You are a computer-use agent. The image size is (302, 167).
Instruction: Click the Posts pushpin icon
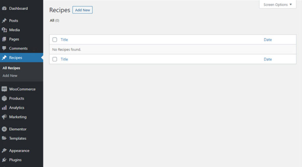[x=4, y=21]
